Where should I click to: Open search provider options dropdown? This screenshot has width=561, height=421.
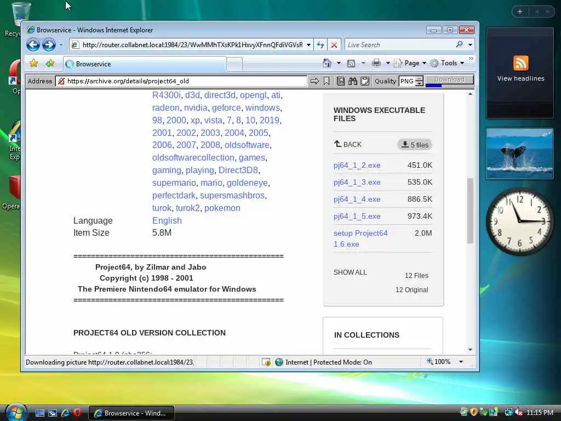470,45
